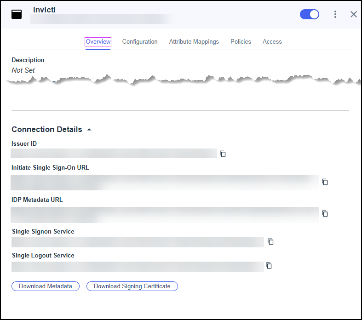Open the Attribute Mappings tab
Screen dimensions: 362x320
[x=194, y=41]
